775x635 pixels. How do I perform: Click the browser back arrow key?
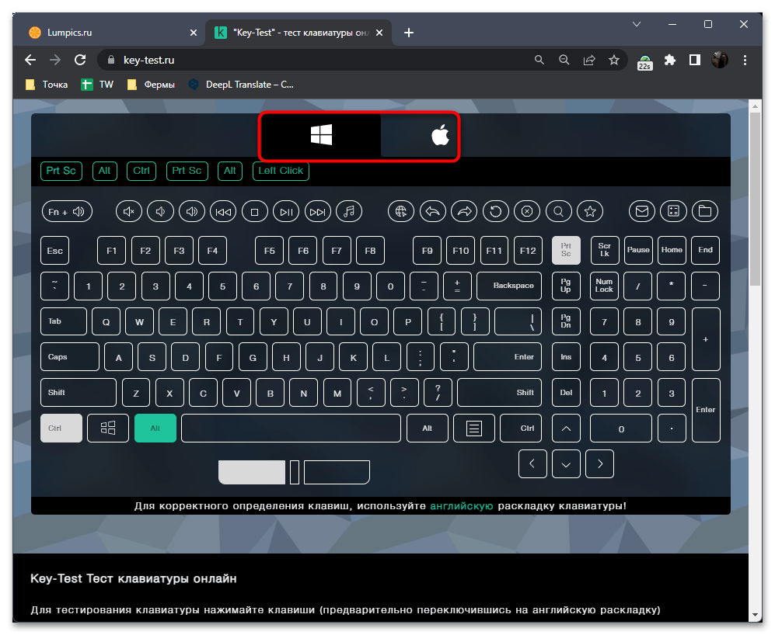click(432, 212)
